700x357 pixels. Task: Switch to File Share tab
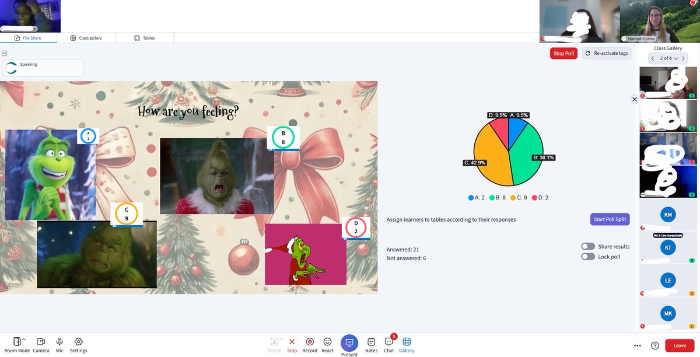(29, 38)
